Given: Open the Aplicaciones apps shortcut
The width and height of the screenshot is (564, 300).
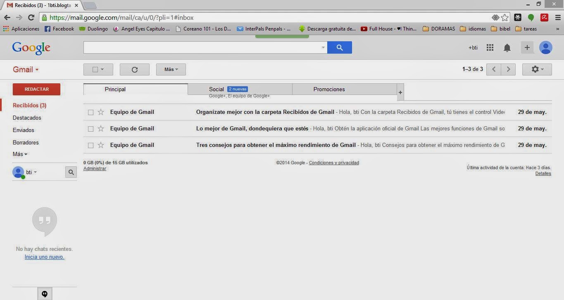Looking at the screenshot, I should click(21, 29).
